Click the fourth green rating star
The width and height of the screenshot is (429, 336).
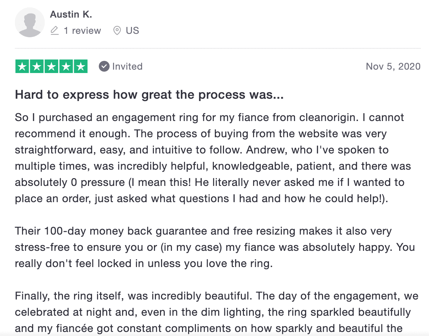(66, 66)
